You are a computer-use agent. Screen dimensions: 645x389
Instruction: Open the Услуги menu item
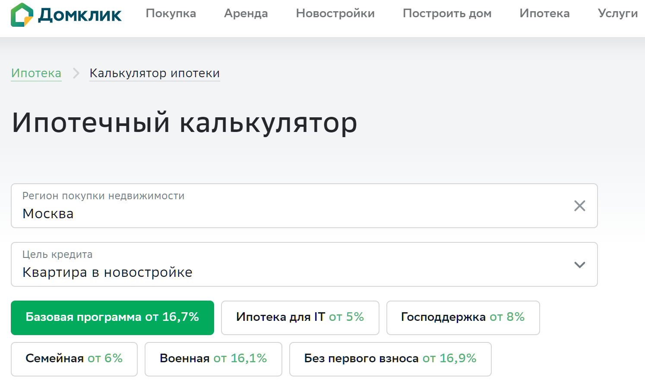618,13
